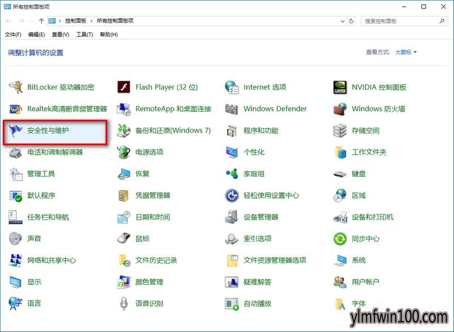Refresh the control panel view
Screen dimensions: 454x332
351,21
